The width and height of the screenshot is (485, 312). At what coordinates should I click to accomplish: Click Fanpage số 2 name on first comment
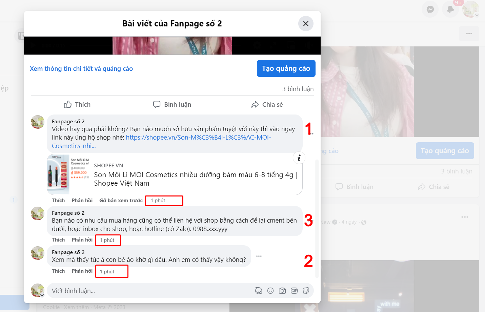pyautogui.click(x=68, y=122)
